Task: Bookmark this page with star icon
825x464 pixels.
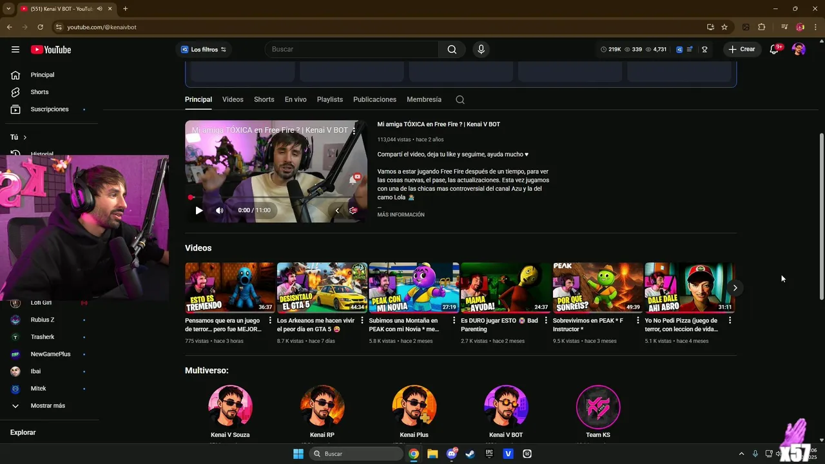Action: pos(724,27)
